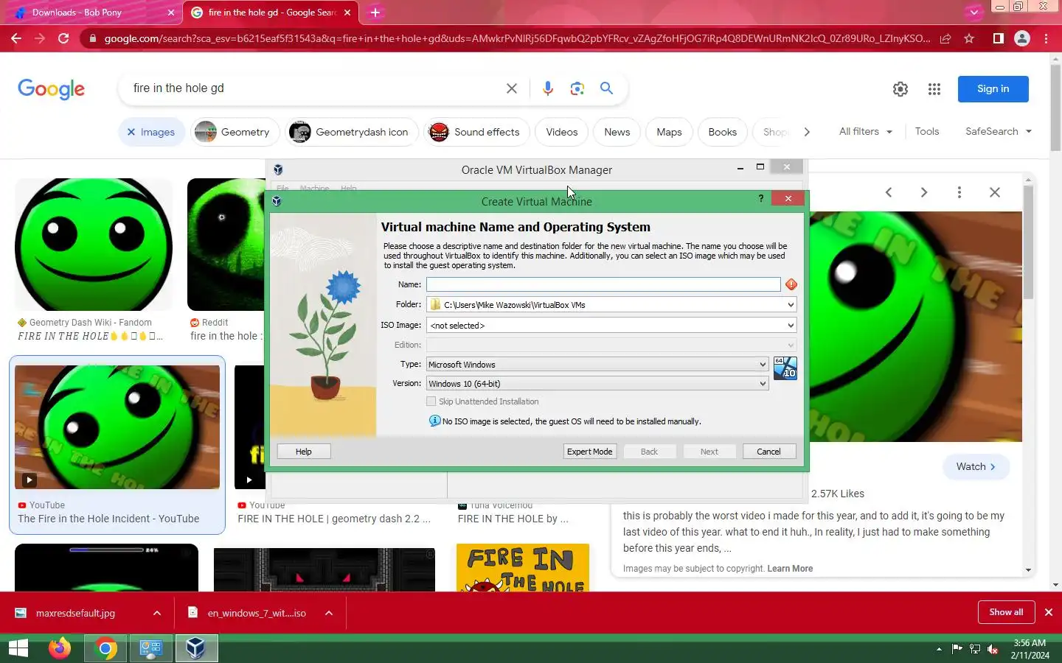Cancel the Create Virtual Machine dialog
The image size is (1062, 663).
pos(768,452)
